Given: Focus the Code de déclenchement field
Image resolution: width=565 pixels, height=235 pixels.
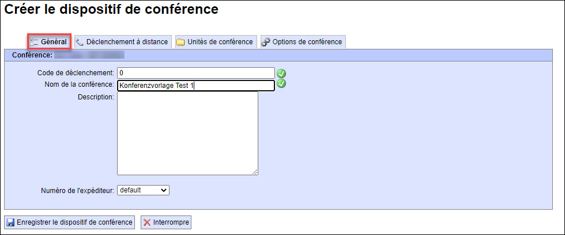Looking at the screenshot, I should tap(196, 73).
